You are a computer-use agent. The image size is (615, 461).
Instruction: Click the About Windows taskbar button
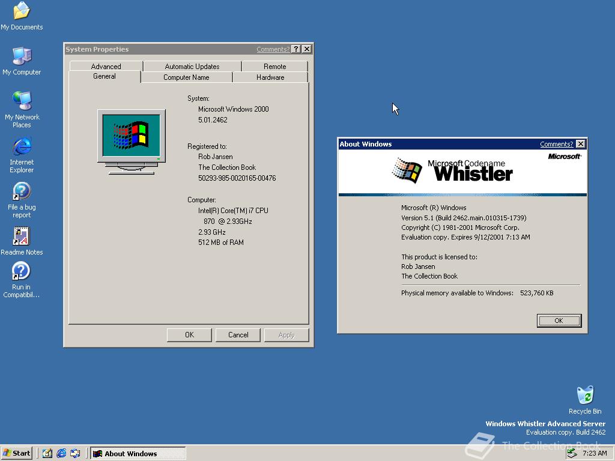tap(138, 454)
